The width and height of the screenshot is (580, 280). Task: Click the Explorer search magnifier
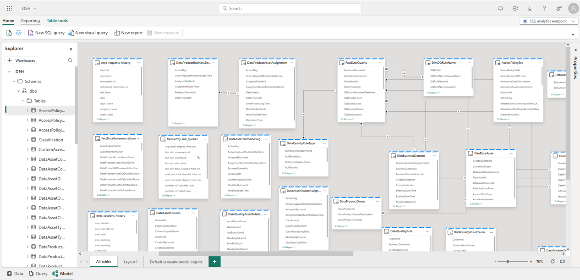coord(70,60)
